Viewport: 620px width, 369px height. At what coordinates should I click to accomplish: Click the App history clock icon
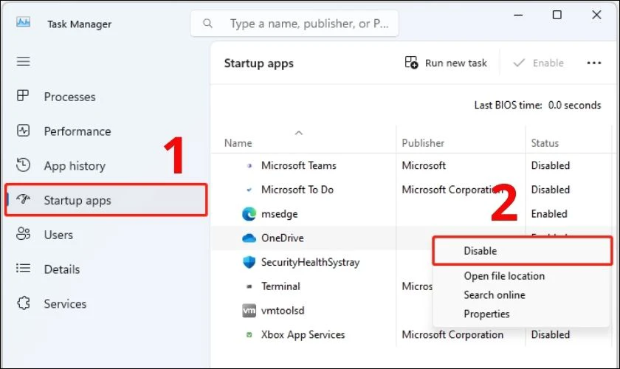23,165
